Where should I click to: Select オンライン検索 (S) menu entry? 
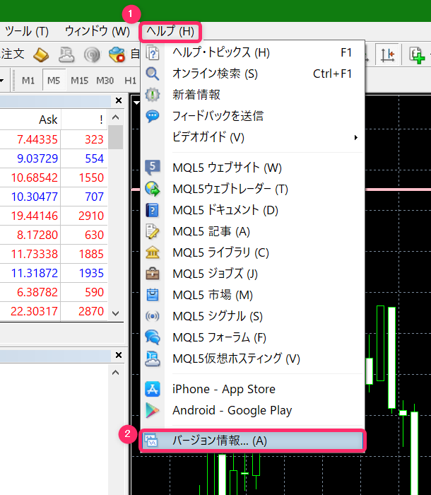pos(252,74)
